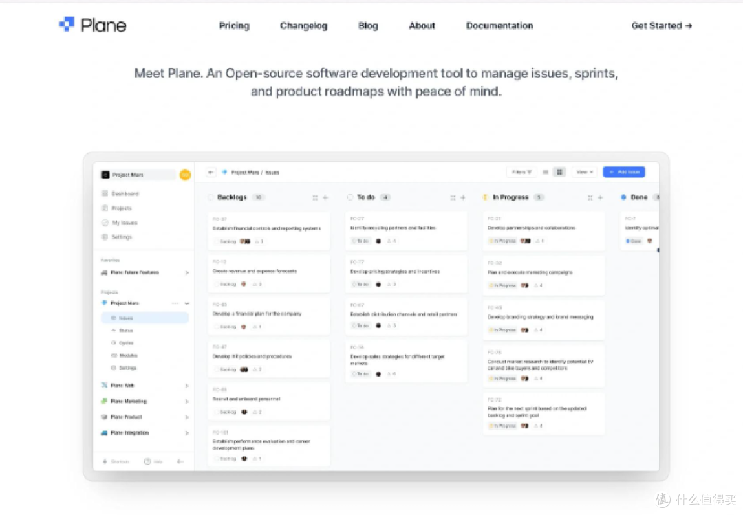Open Develop HR policies and procedures card

[x=269, y=359]
